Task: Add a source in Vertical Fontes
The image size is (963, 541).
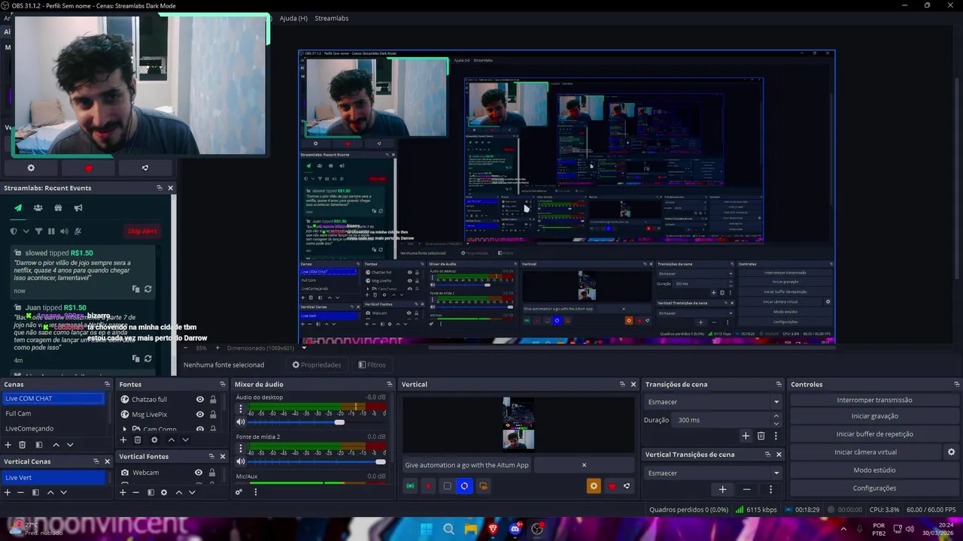Action: 123,492
